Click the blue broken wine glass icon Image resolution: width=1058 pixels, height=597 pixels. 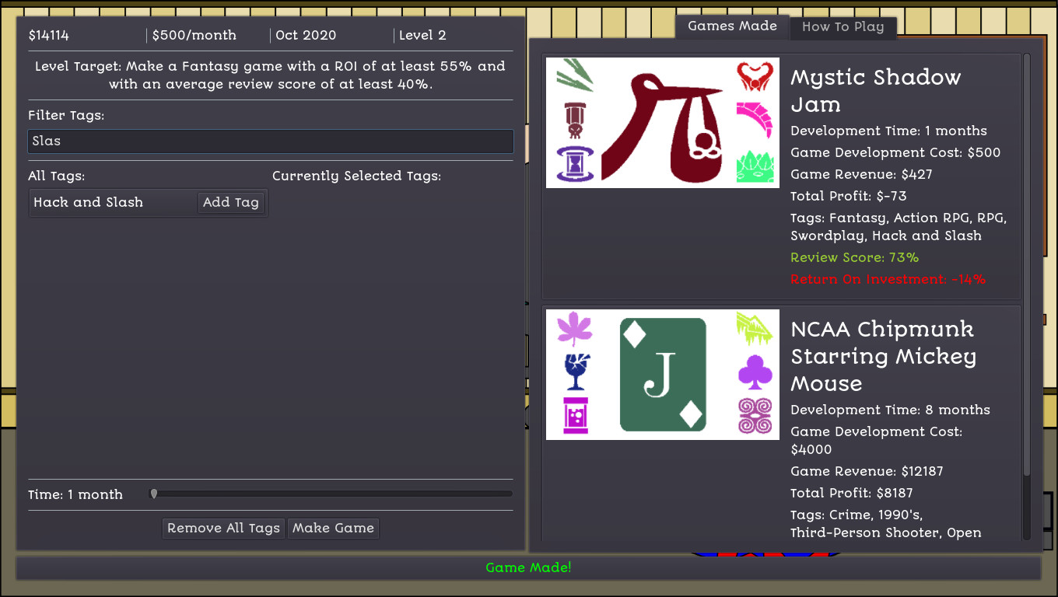pos(575,372)
